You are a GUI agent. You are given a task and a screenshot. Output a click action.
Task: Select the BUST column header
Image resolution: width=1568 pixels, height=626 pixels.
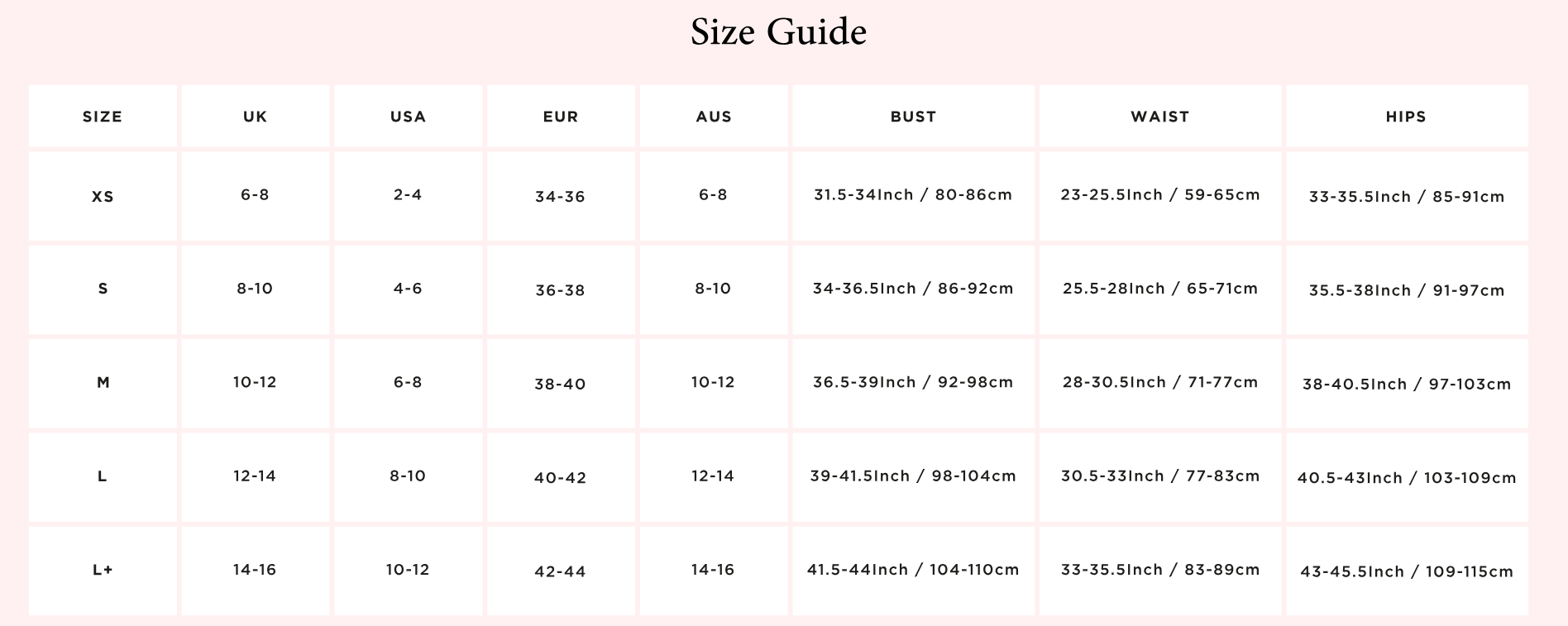(x=913, y=117)
